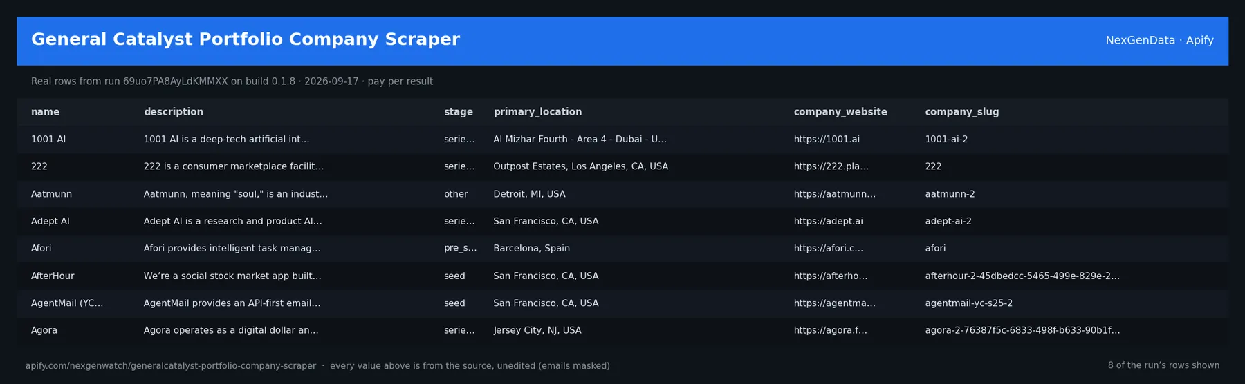The width and height of the screenshot is (1245, 384).
Task: Click the 'primary_location' column header
Action: click(x=537, y=112)
